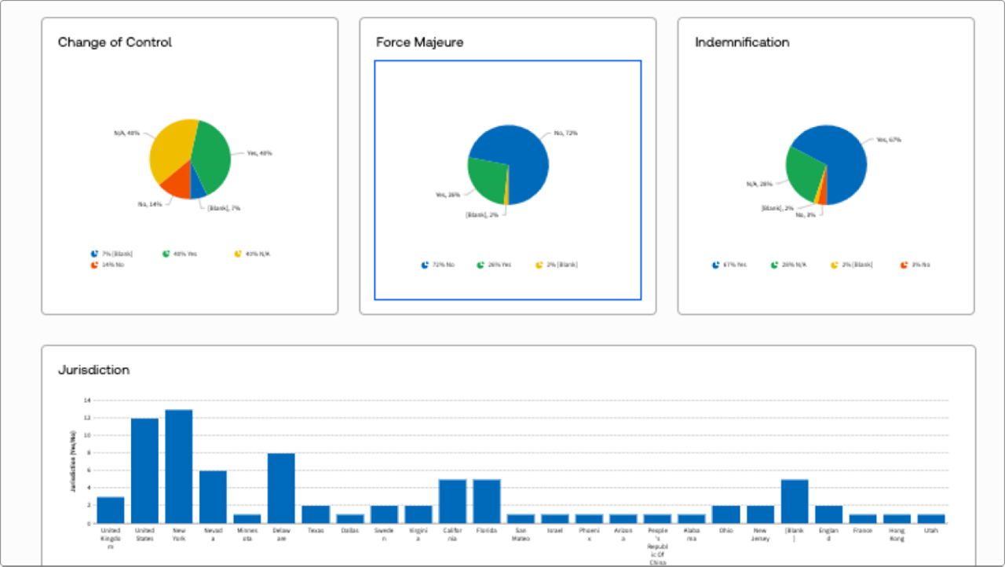The width and height of the screenshot is (1005, 567).
Task: Click the 72% No legend icon in Force Majeure
Action: (425, 265)
